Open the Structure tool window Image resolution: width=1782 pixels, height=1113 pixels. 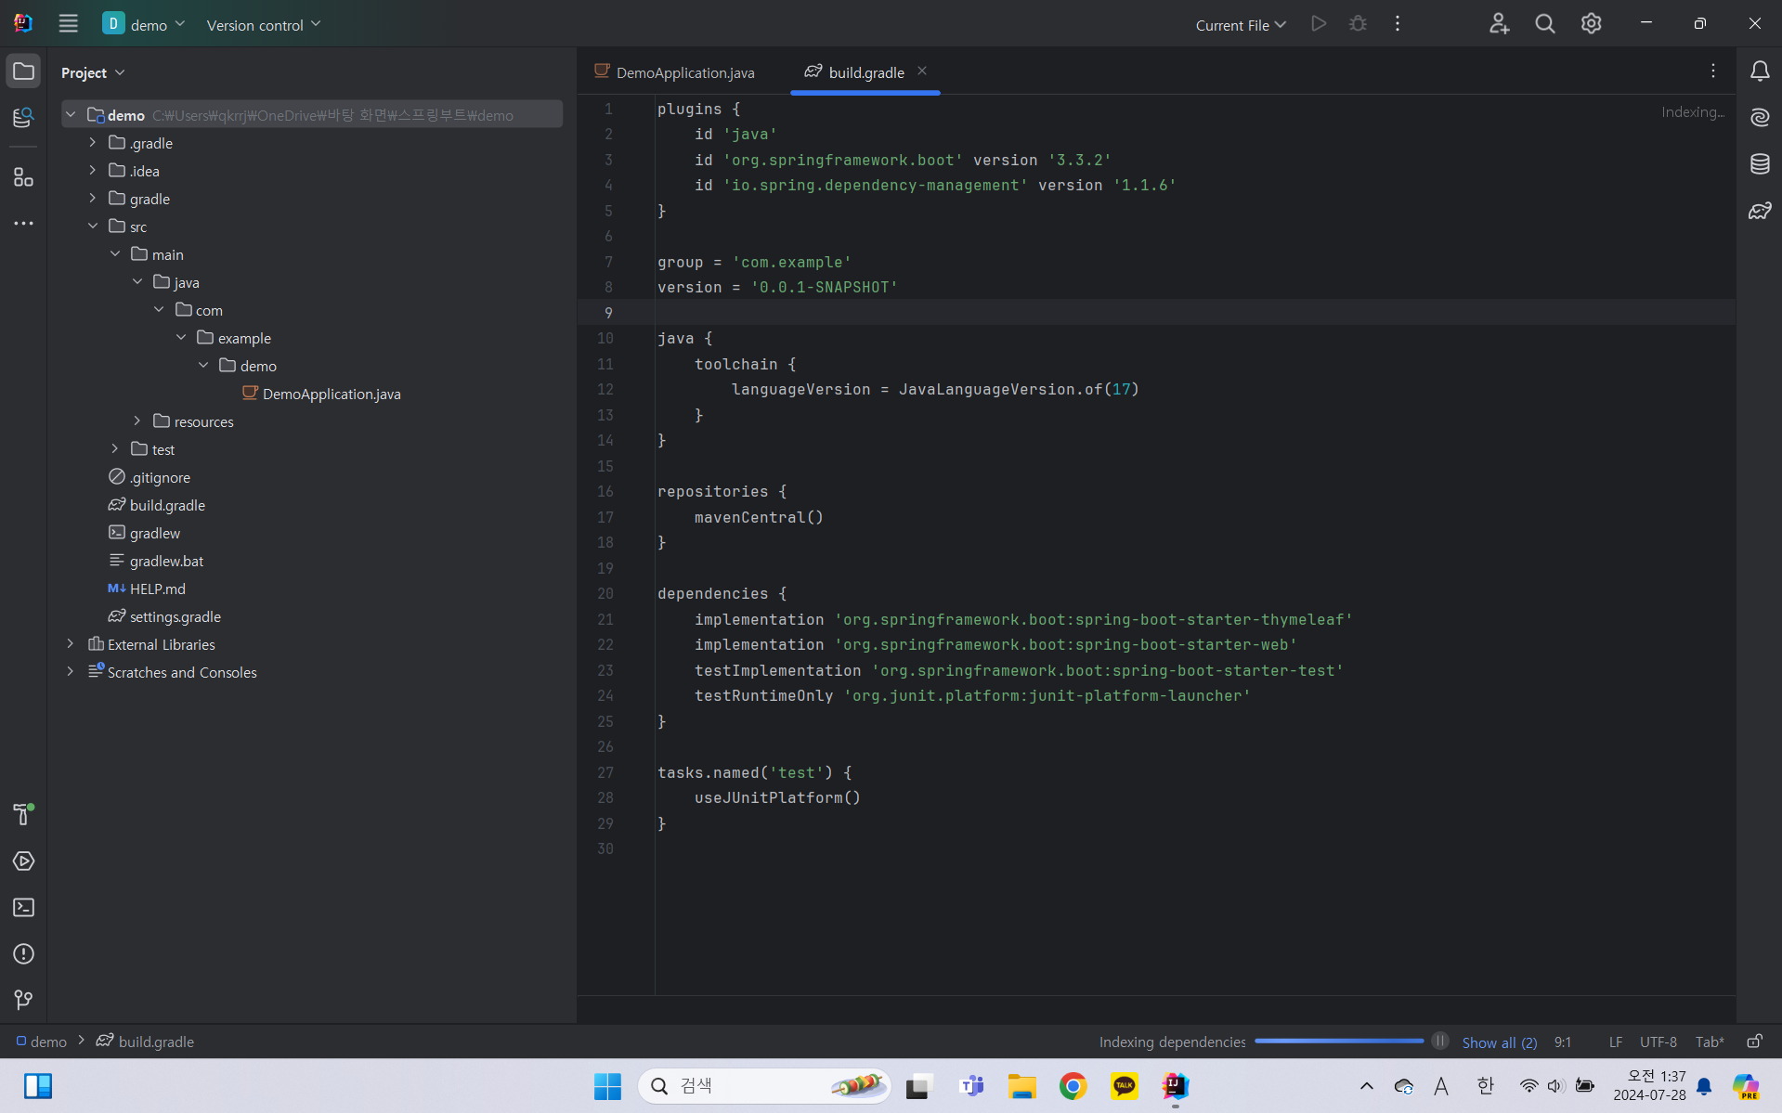click(x=23, y=176)
